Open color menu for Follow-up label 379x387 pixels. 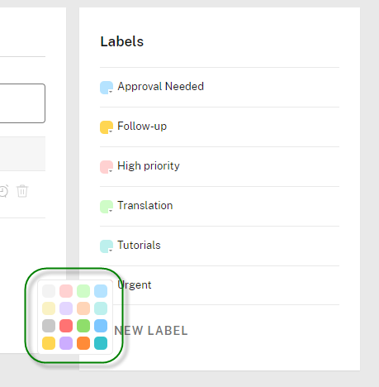(x=107, y=127)
